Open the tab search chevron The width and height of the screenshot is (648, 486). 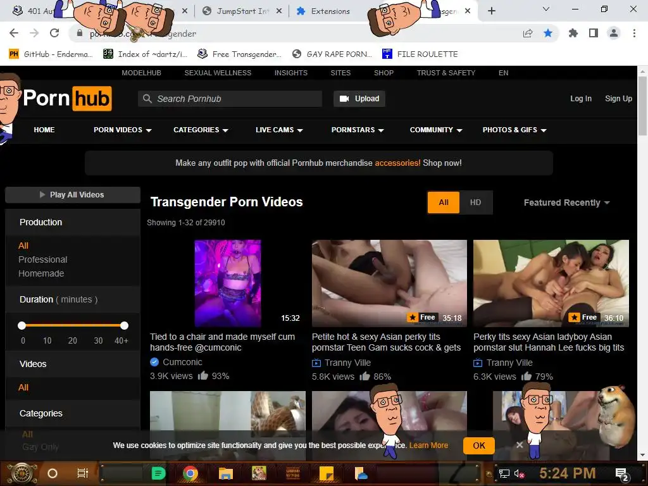[x=546, y=9]
